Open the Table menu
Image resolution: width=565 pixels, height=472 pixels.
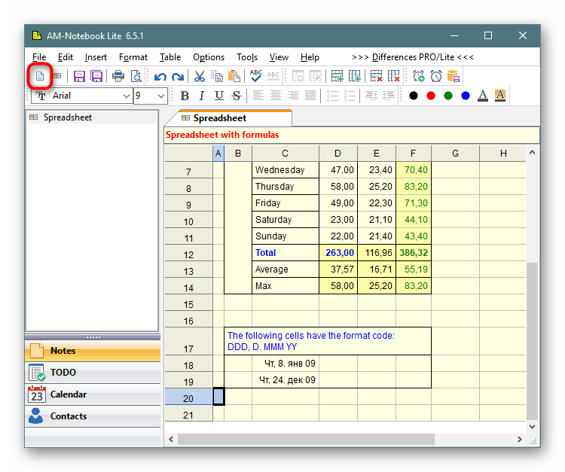pyautogui.click(x=170, y=57)
